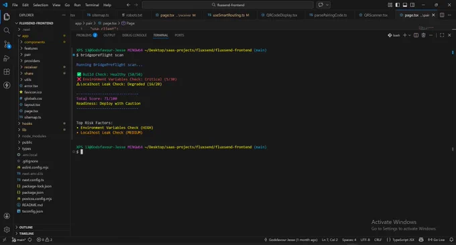
Task: Open the File menu
Action: pyautogui.click(x=15, y=5)
